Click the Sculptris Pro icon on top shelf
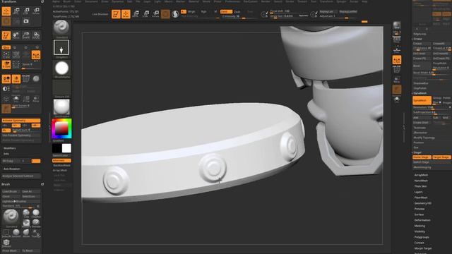The width and height of the screenshot is (452, 254). click(175, 14)
